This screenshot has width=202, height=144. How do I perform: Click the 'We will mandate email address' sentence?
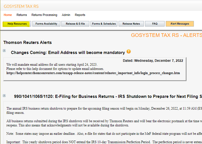coord(52,65)
